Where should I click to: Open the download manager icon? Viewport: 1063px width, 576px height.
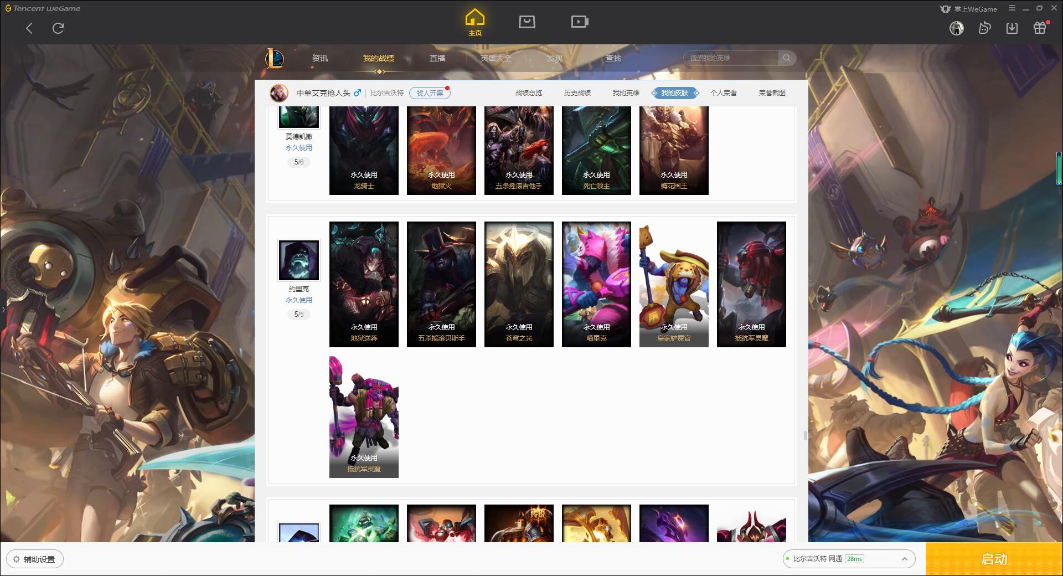(1012, 28)
